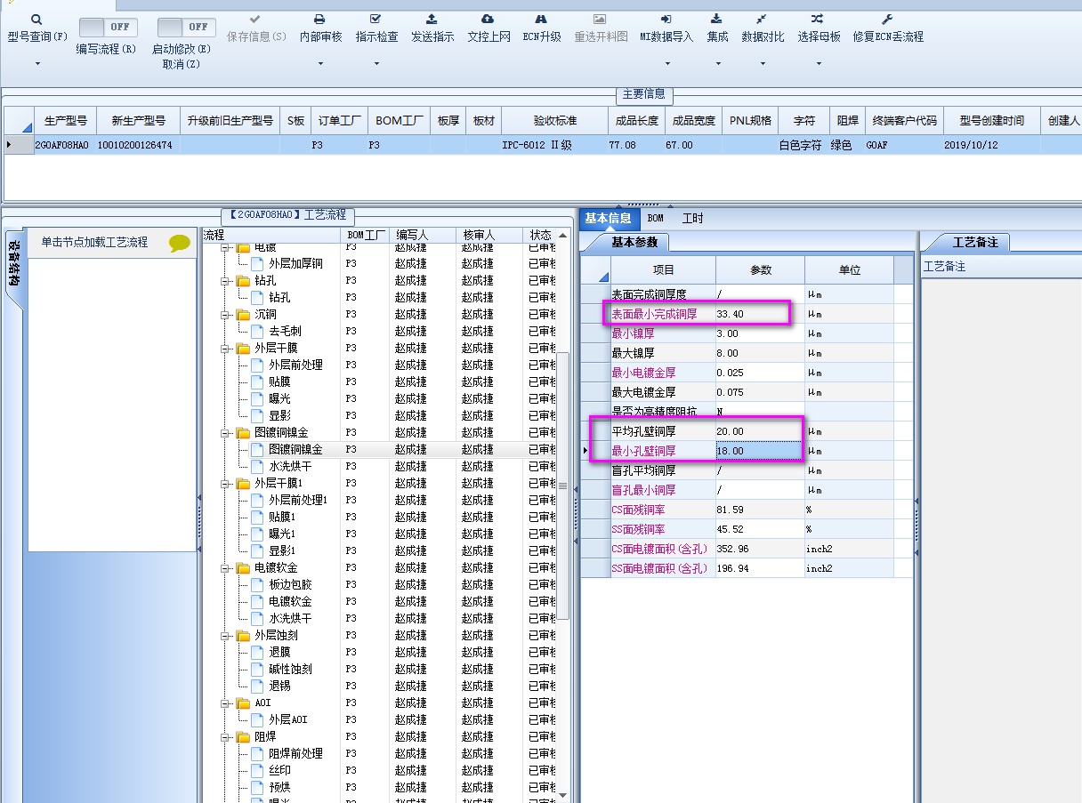This screenshot has width=1082, height=803.
Task: Click the 平均孔壁铜厚 value 20.00
Action: pos(760,431)
